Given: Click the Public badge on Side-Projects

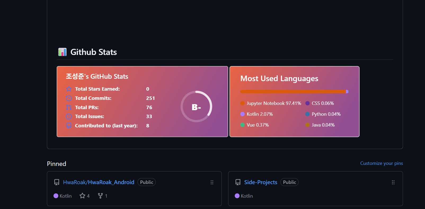Looking at the screenshot, I should pyautogui.click(x=289, y=182).
